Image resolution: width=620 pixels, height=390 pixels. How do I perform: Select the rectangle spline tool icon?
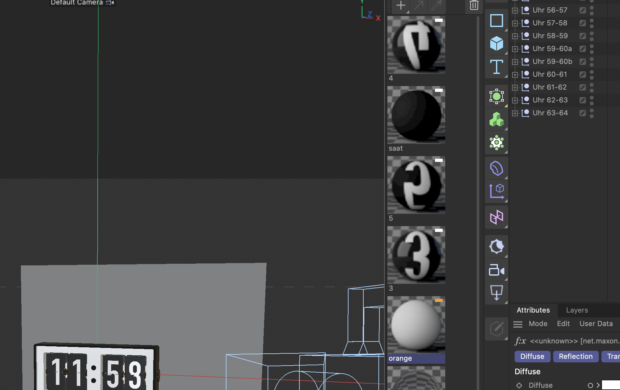click(497, 21)
